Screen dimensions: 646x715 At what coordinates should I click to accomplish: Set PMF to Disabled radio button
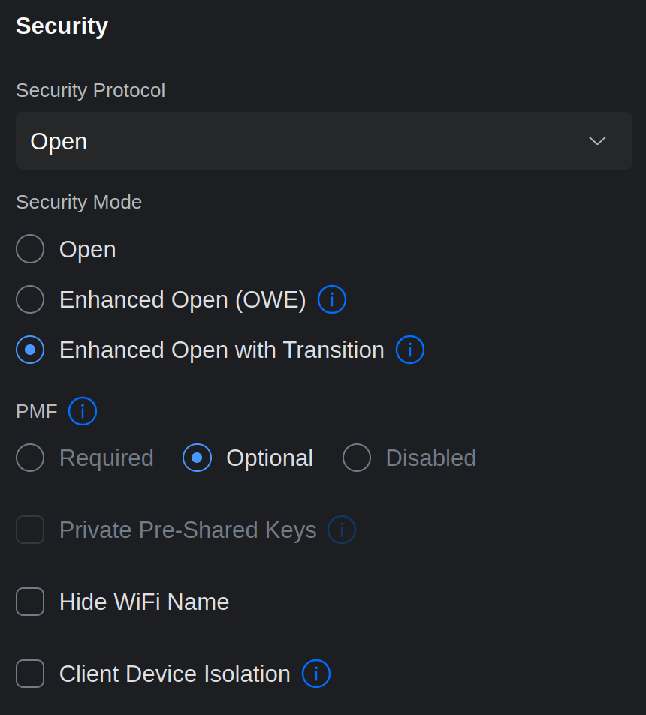[x=357, y=458]
